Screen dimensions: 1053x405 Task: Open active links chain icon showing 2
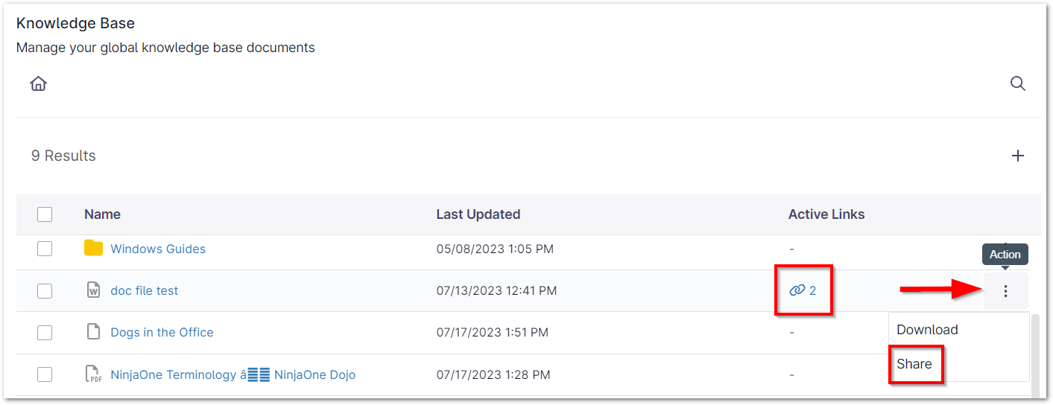[797, 290]
